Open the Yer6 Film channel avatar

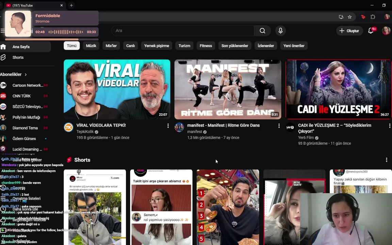[x=290, y=127]
